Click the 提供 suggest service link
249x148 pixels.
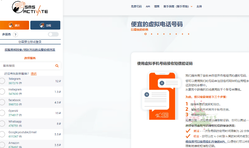[34, 74]
